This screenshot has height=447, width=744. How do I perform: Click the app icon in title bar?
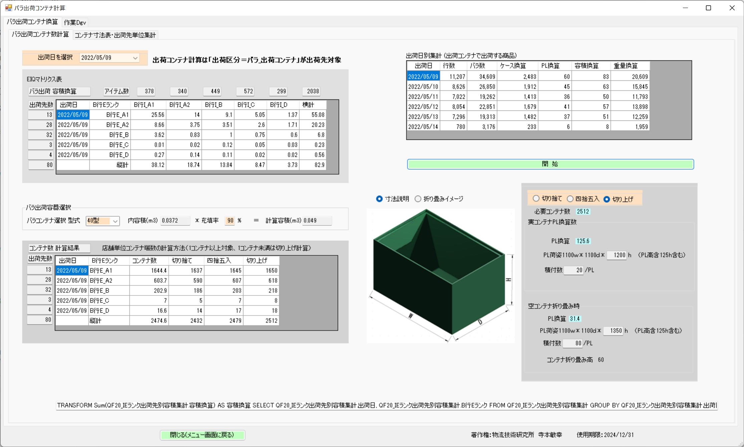coord(8,8)
